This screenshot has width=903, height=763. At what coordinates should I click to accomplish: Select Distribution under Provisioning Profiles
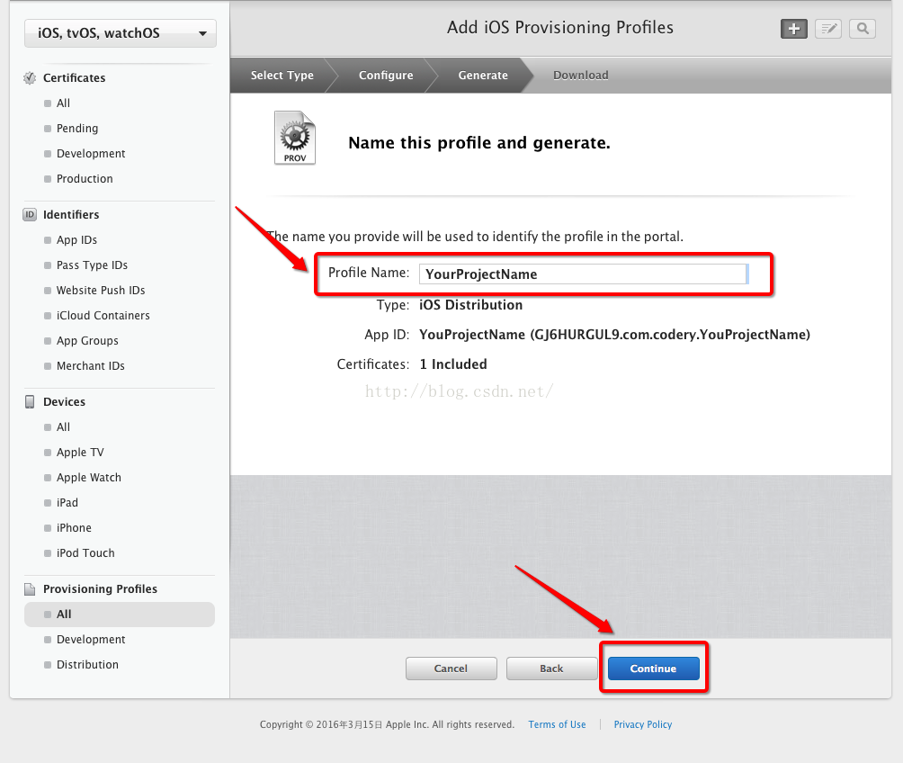[x=87, y=665]
